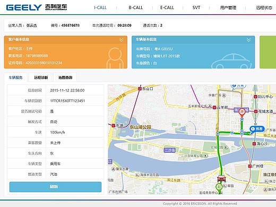Click the person silhouette in customer card
The width and height of the screenshot is (276, 207).
point(115,58)
